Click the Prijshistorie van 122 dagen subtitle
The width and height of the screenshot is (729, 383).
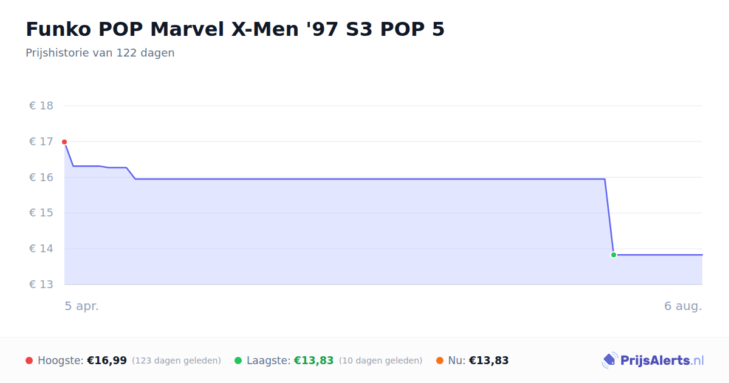click(100, 53)
